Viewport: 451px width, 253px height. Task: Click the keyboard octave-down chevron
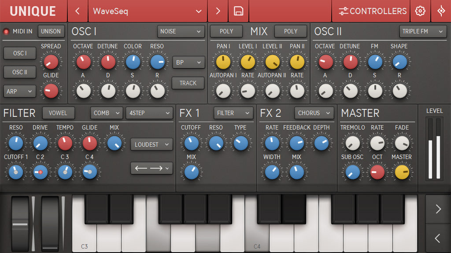point(437,238)
